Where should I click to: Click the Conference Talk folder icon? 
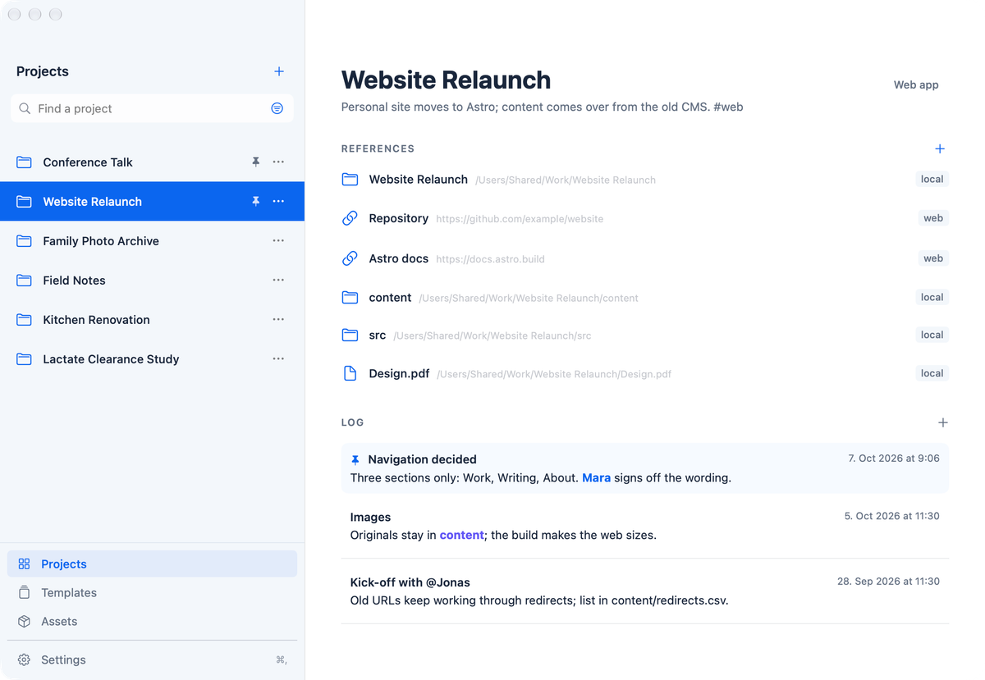24,162
